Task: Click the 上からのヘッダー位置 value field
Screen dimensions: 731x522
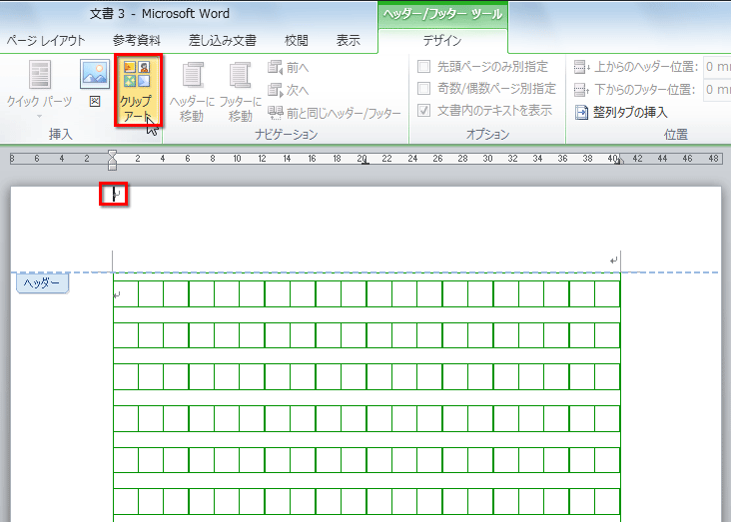Action: (717, 67)
